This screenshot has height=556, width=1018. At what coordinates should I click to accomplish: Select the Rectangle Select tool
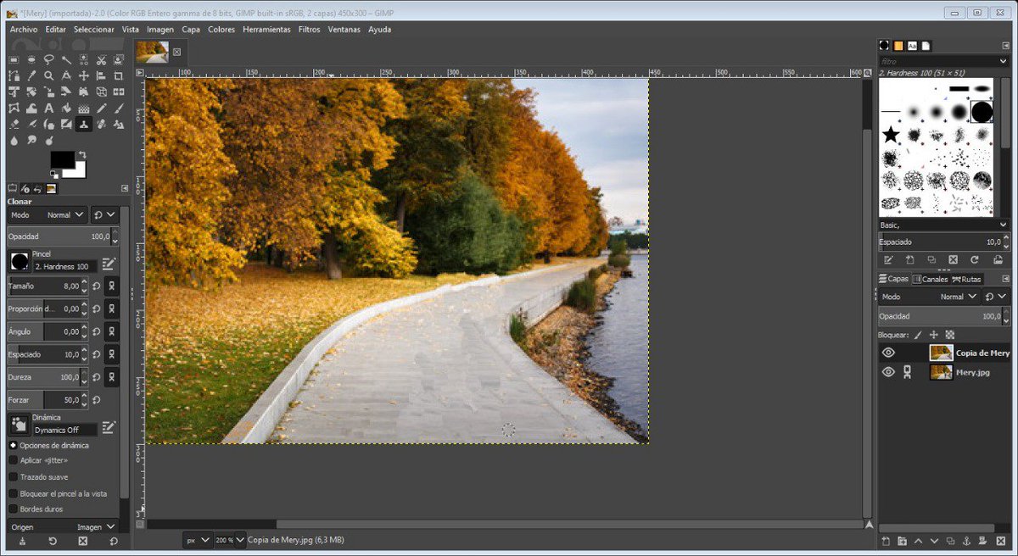coord(14,59)
